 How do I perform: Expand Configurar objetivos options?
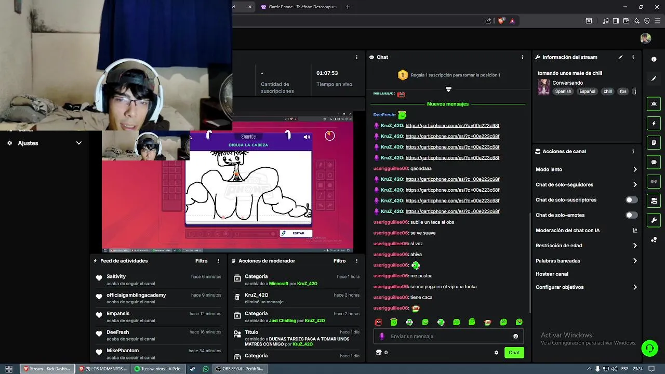coord(635,287)
